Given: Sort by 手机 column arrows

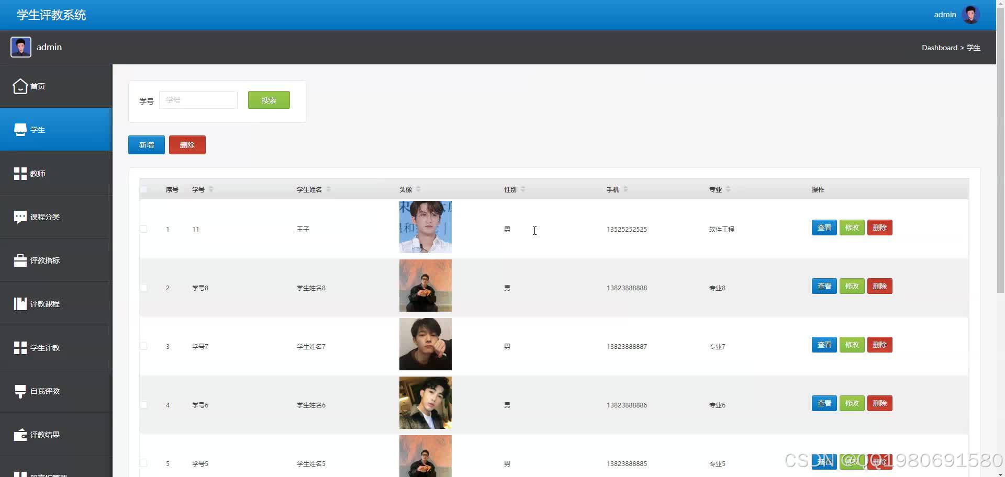Looking at the screenshot, I should tap(626, 189).
